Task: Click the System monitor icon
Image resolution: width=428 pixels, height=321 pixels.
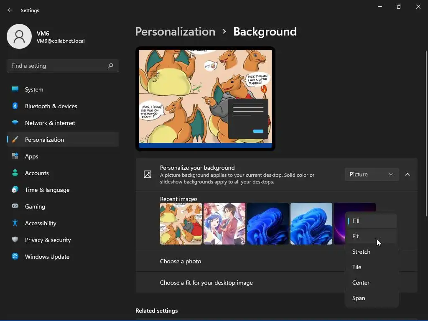Action: tap(15, 89)
